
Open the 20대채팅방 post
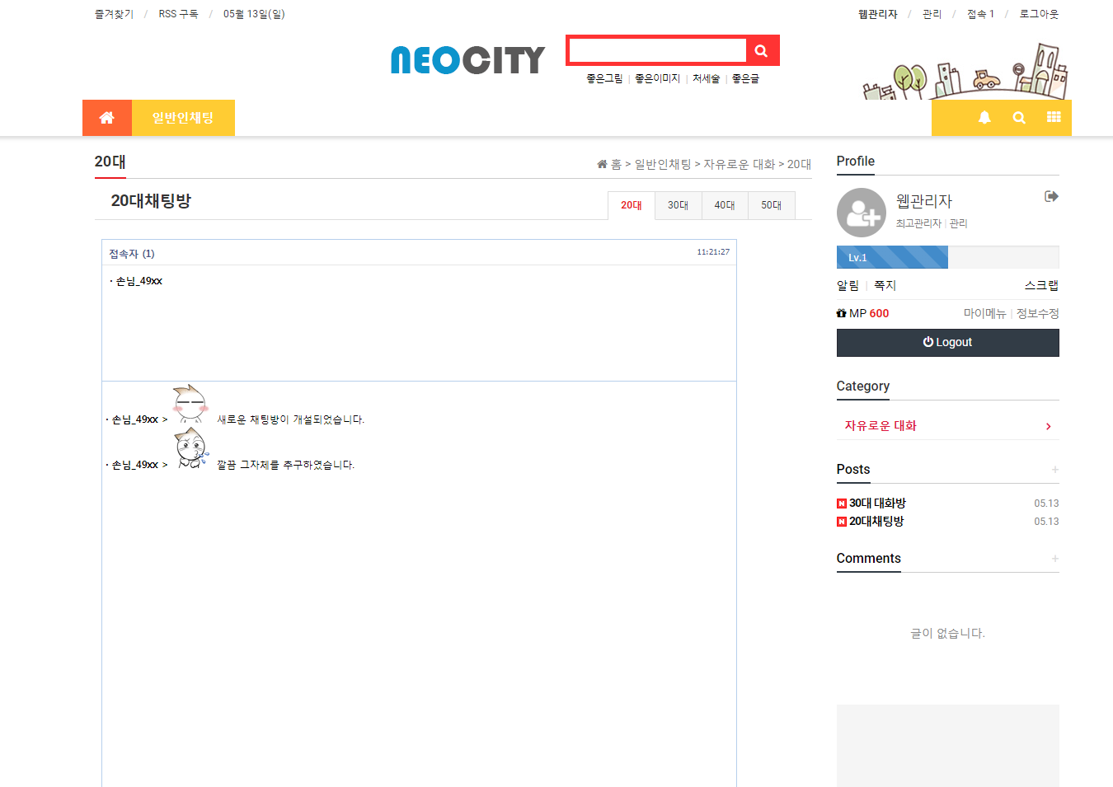(877, 521)
